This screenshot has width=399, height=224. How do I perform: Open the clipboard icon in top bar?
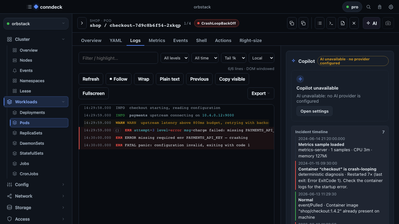[380, 7]
